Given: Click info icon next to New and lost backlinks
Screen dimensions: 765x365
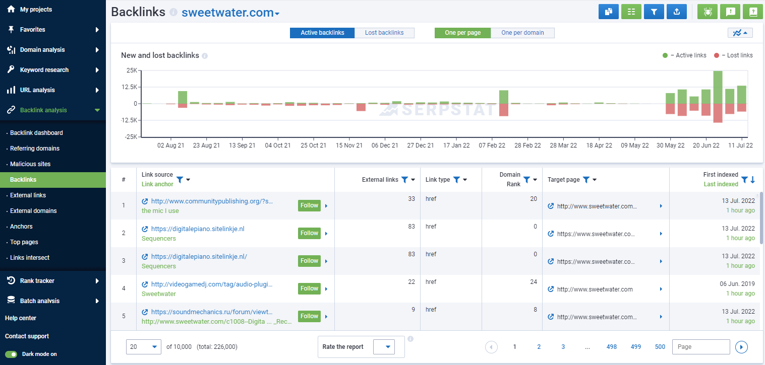Looking at the screenshot, I should pyautogui.click(x=205, y=56).
